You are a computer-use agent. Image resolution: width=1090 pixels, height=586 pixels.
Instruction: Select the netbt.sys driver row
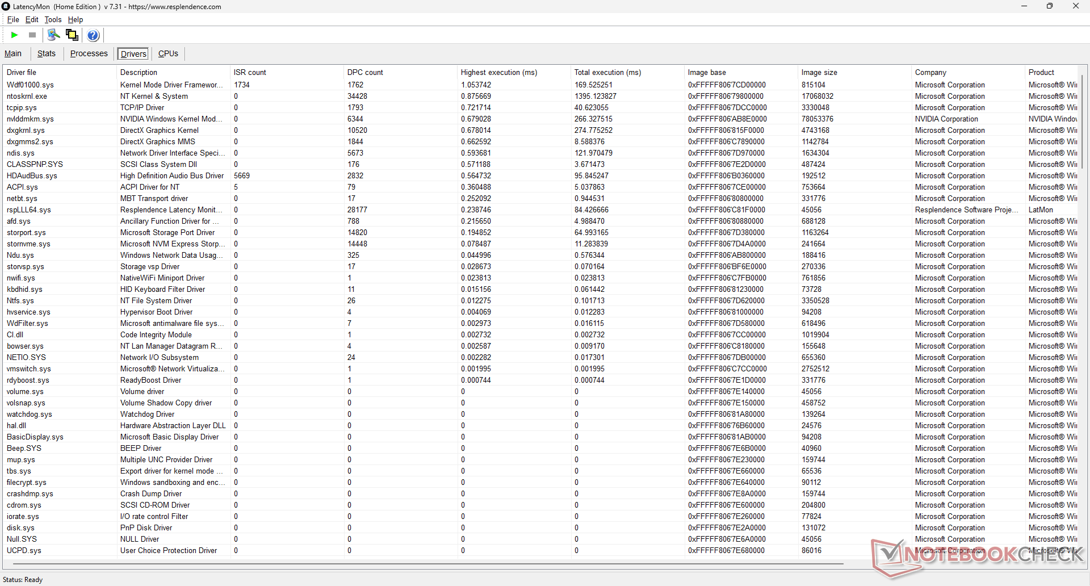click(540, 198)
